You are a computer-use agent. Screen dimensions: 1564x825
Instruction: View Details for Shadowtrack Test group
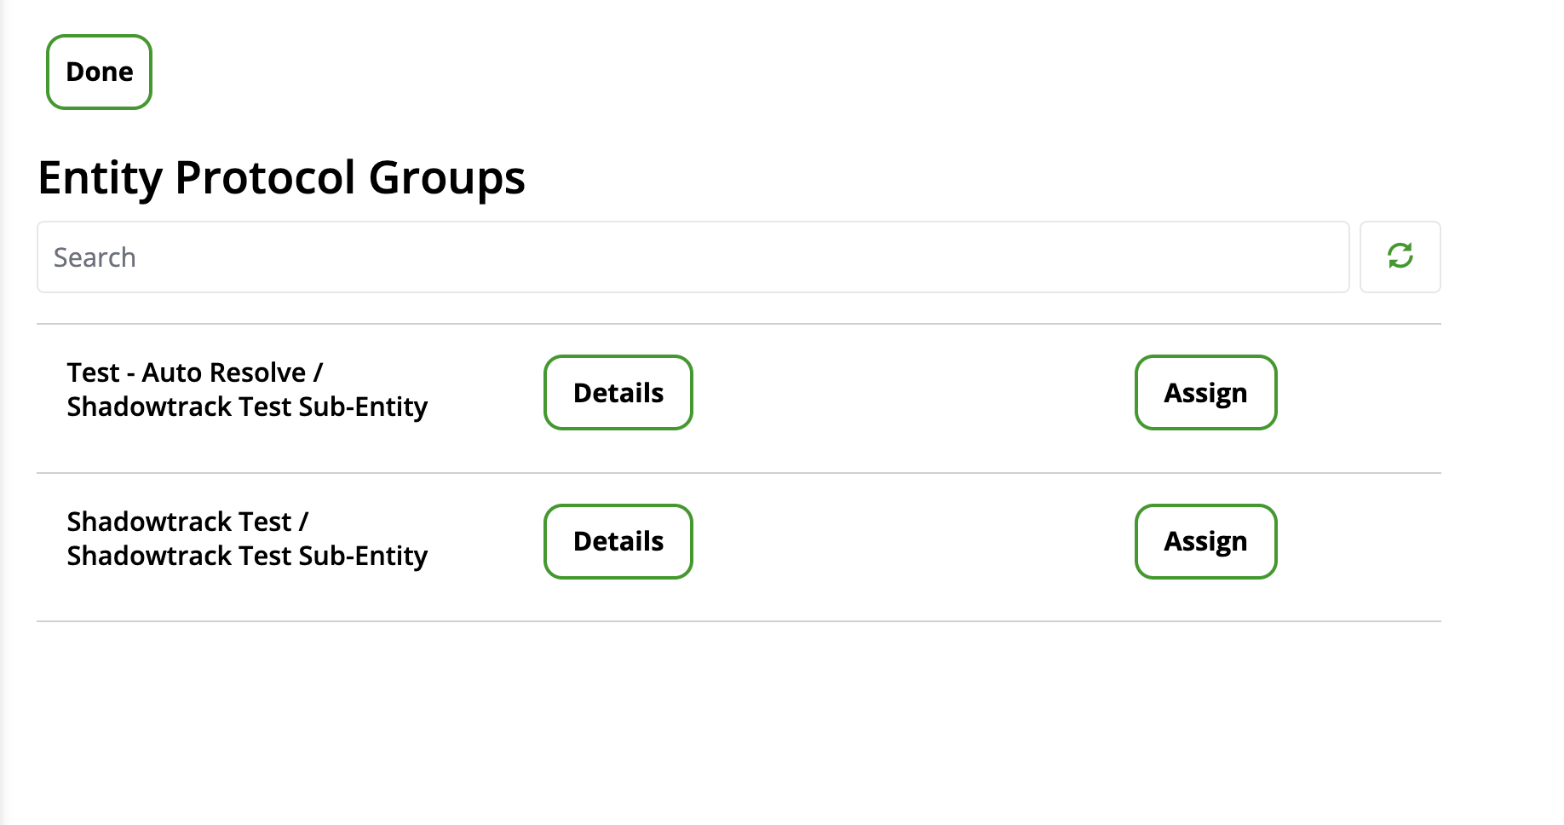click(x=618, y=541)
